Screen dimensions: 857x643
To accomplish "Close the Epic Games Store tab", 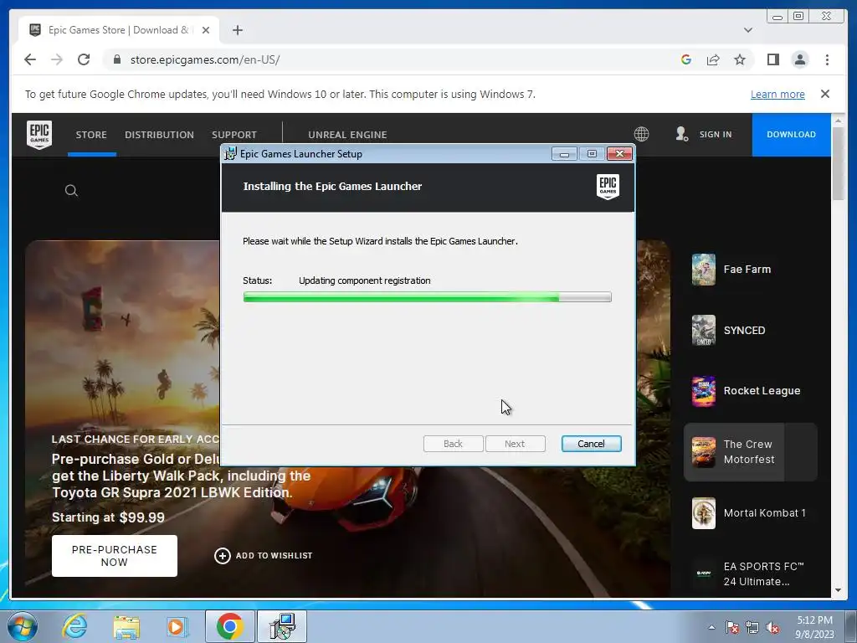I will (206, 30).
